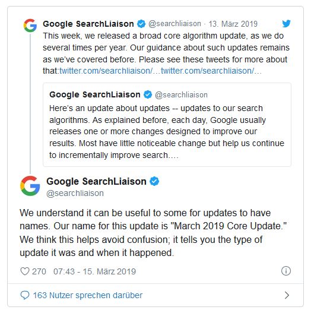Click @searchliaison handle under main tweet name
The image size is (311, 313).
(75, 193)
